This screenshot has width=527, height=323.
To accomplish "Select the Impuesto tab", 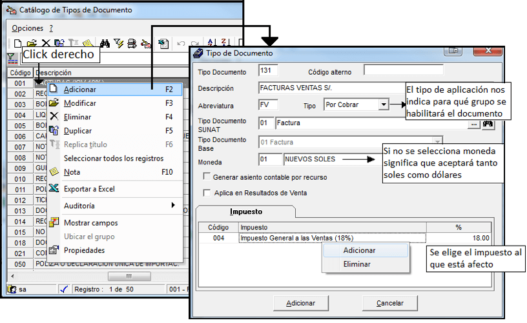I will click(245, 211).
